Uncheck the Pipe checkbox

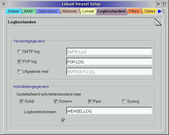[x=90, y=101]
